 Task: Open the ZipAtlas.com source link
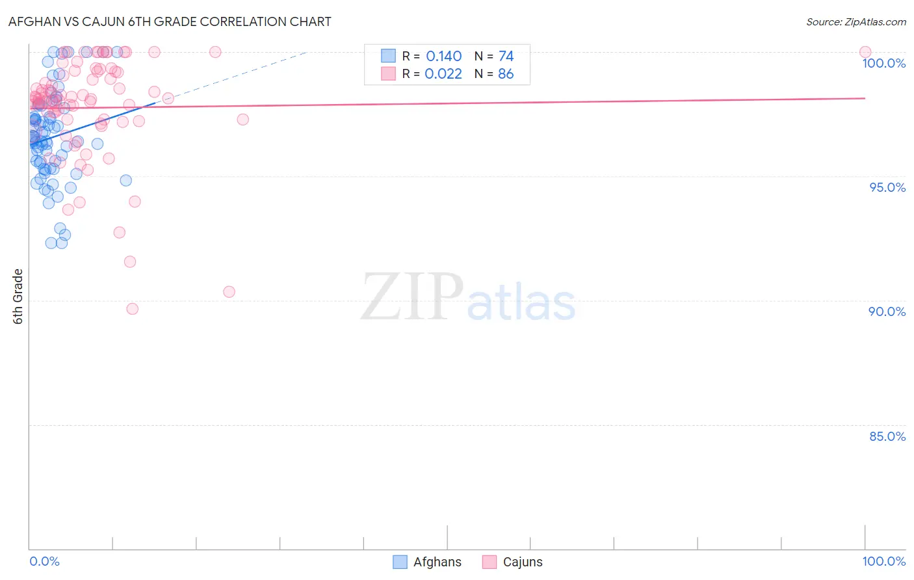tap(856, 22)
